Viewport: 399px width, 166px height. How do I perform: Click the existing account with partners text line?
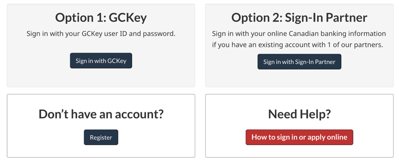pyautogui.click(x=297, y=45)
